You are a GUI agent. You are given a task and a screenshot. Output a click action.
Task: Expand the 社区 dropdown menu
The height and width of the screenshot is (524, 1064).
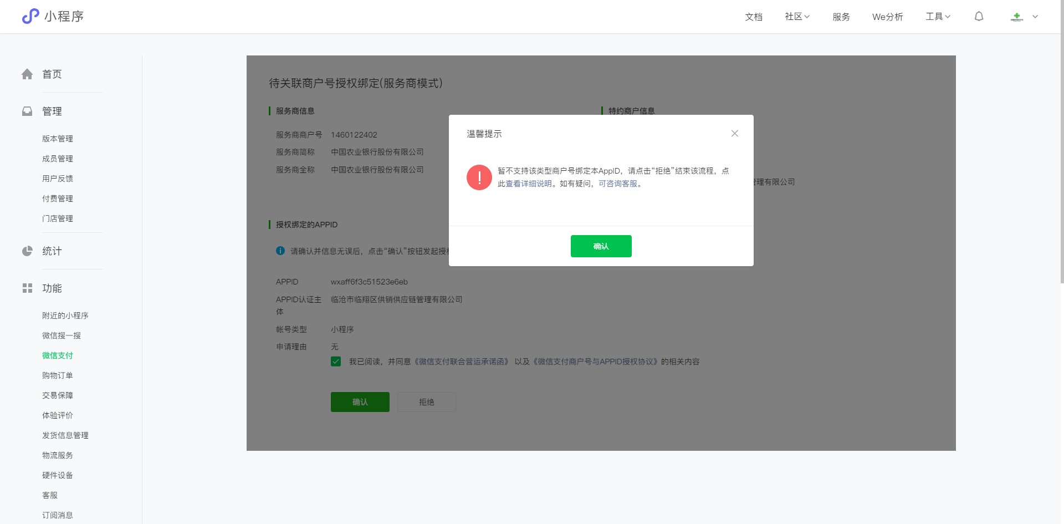pos(797,17)
